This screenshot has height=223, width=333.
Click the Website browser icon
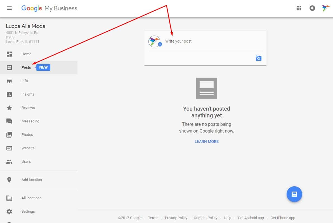(9, 148)
